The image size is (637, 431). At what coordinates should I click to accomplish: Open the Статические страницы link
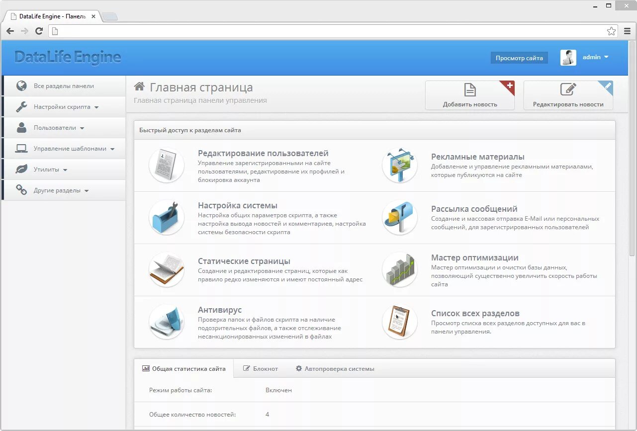click(x=244, y=261)
